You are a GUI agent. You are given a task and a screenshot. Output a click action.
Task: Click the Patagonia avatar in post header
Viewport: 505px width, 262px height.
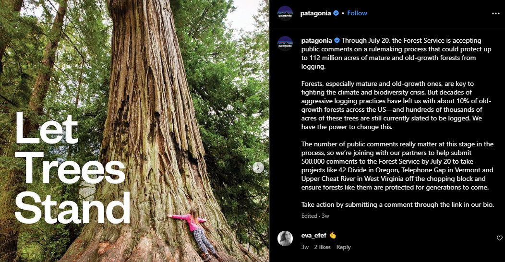click(x=285, y=13)
